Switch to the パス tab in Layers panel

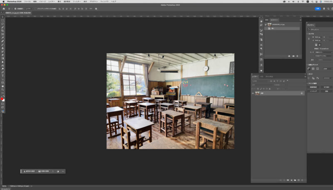click(x=262, y=76)
